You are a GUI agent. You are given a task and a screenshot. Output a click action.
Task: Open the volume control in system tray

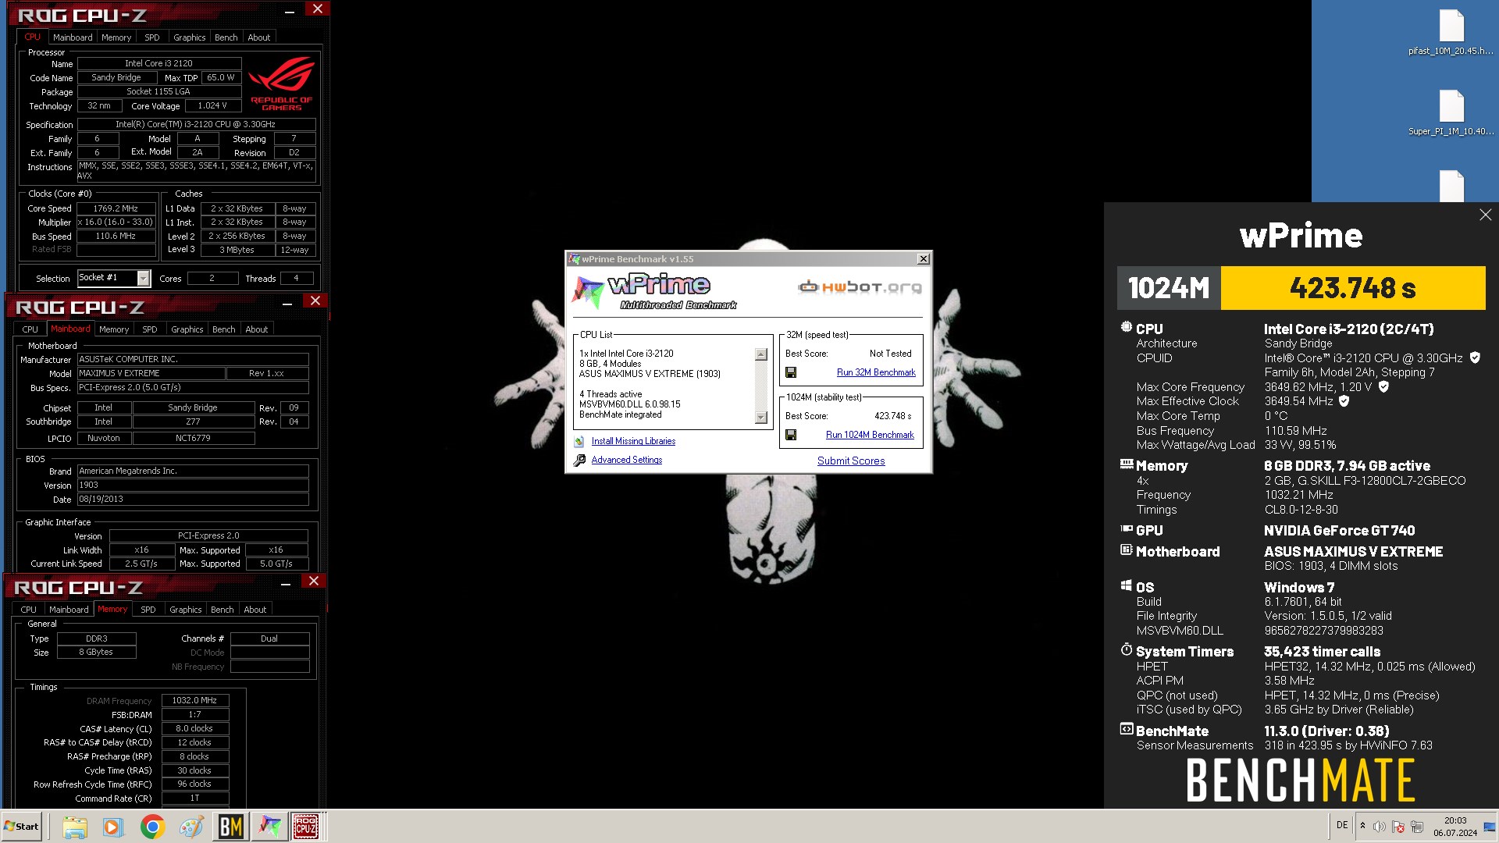[x=1380, y=827]
